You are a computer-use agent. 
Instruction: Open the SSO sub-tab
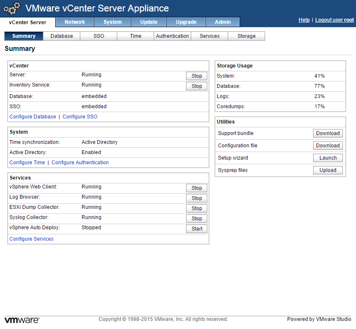click(x=99, y=36)
